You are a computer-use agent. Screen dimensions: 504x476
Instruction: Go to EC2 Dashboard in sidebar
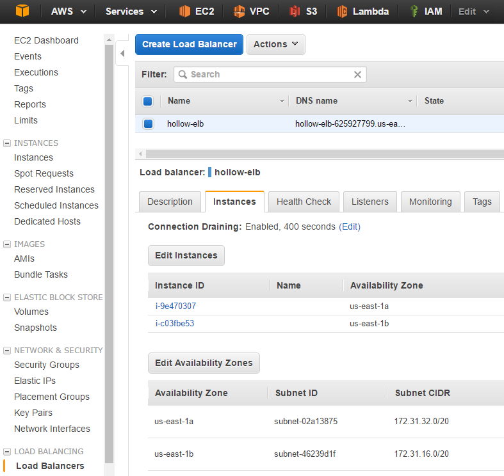pos(46,40)
